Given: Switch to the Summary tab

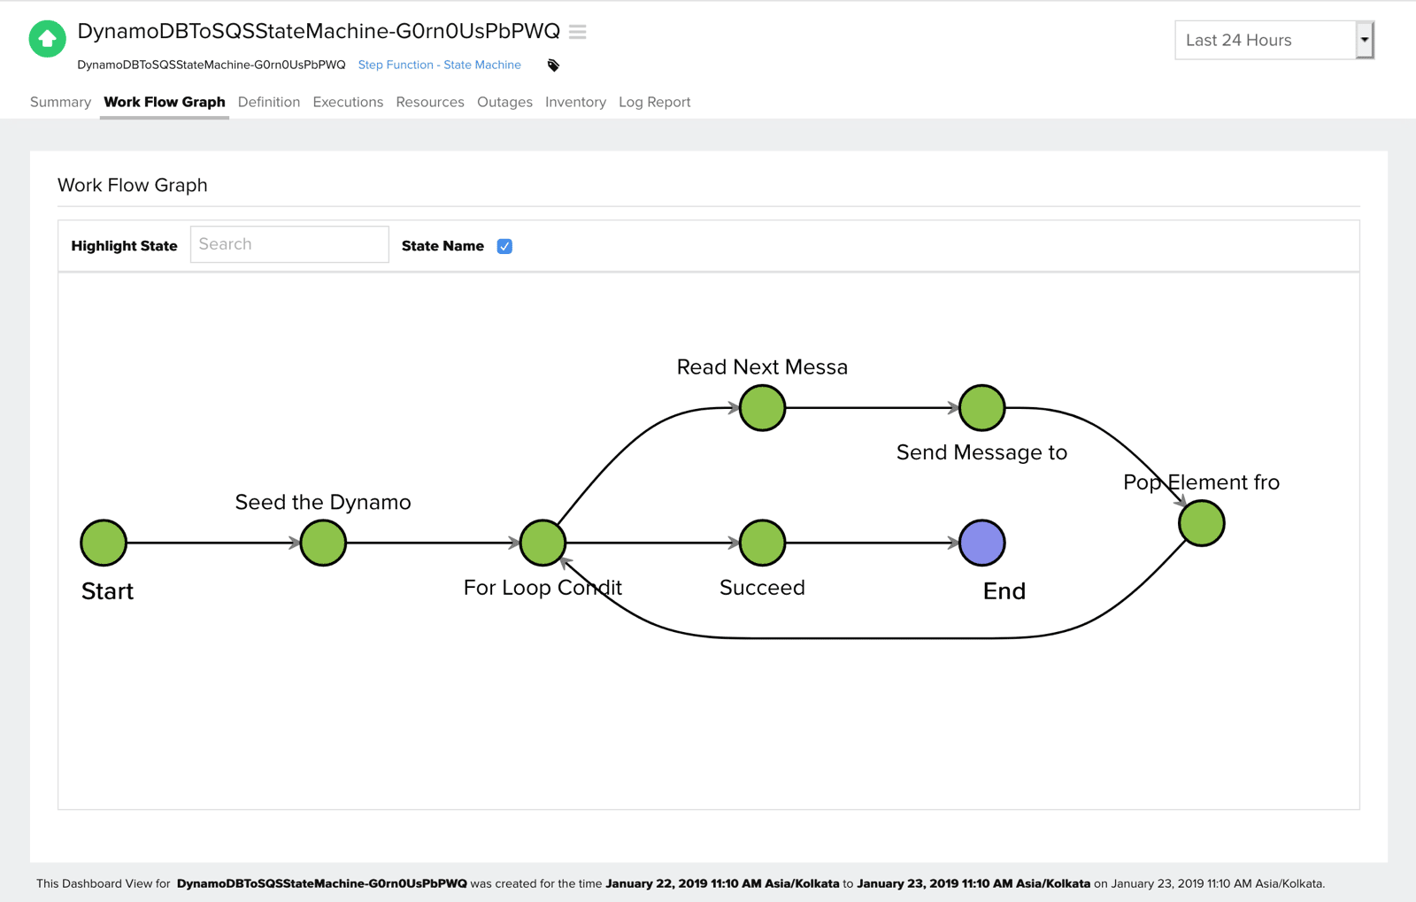Looking at the screenshot, I should 59,102.
